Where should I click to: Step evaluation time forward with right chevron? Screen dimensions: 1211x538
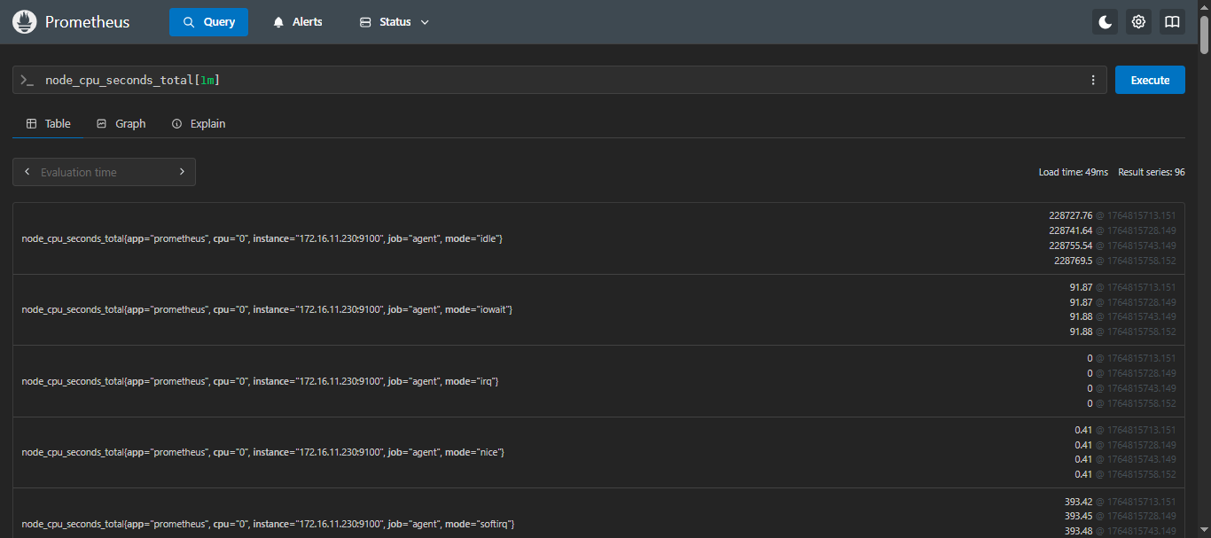point(182,172)
